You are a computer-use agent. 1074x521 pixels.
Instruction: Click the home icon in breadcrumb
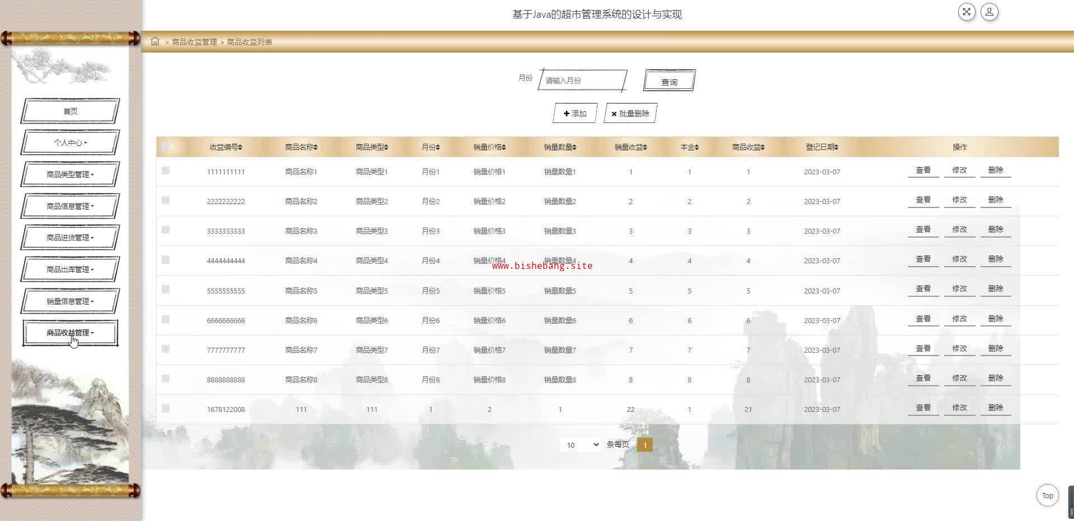(x=155, y=41)
